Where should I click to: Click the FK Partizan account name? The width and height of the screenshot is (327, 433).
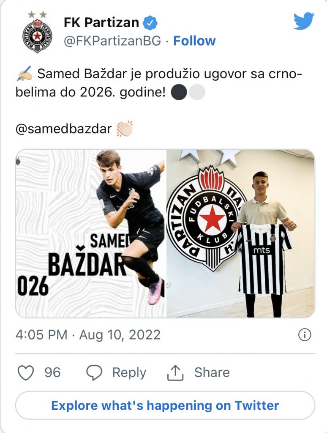(x=101, y=22)
